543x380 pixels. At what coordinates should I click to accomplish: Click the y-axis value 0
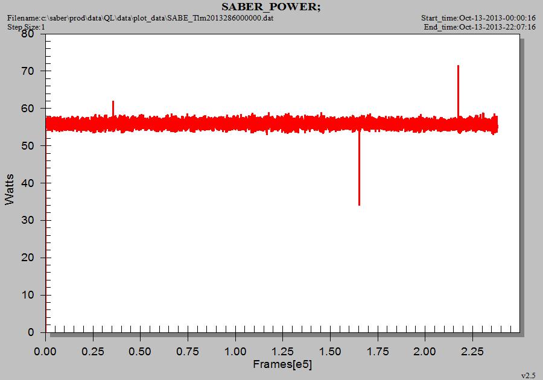pos(31,332)
